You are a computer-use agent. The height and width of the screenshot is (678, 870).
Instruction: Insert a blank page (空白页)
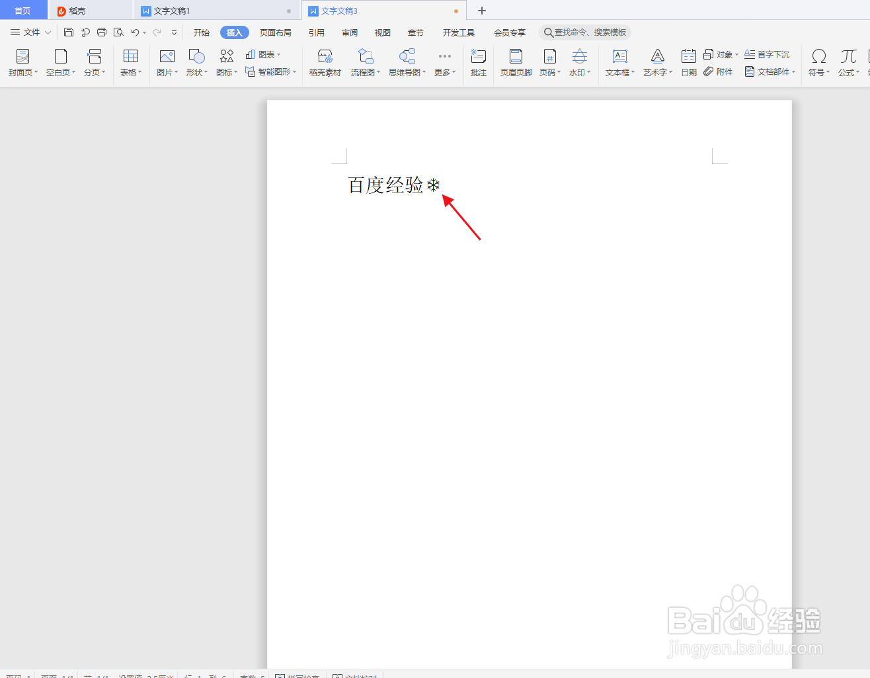pos(61,63)
